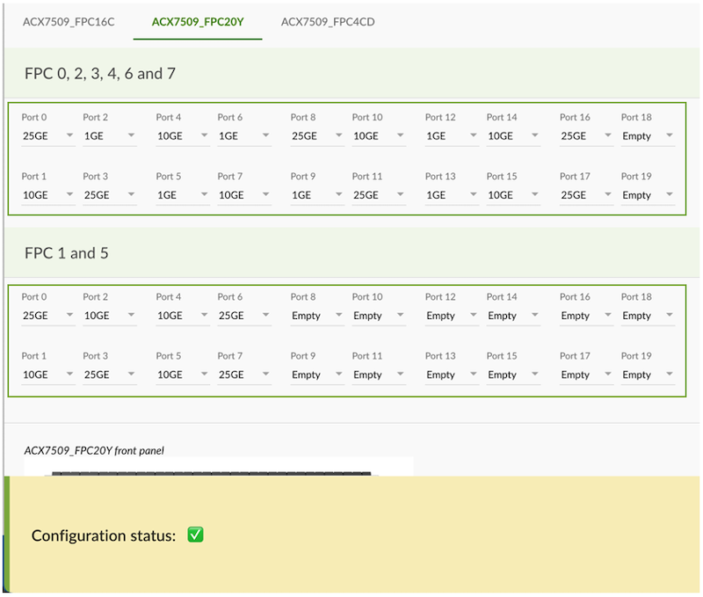Image resolution: width=703 pixels, height=597 pixels.
Task: Expand Port 15 dropdown showing 10GE in first FPC group
Action: point(513,195)
